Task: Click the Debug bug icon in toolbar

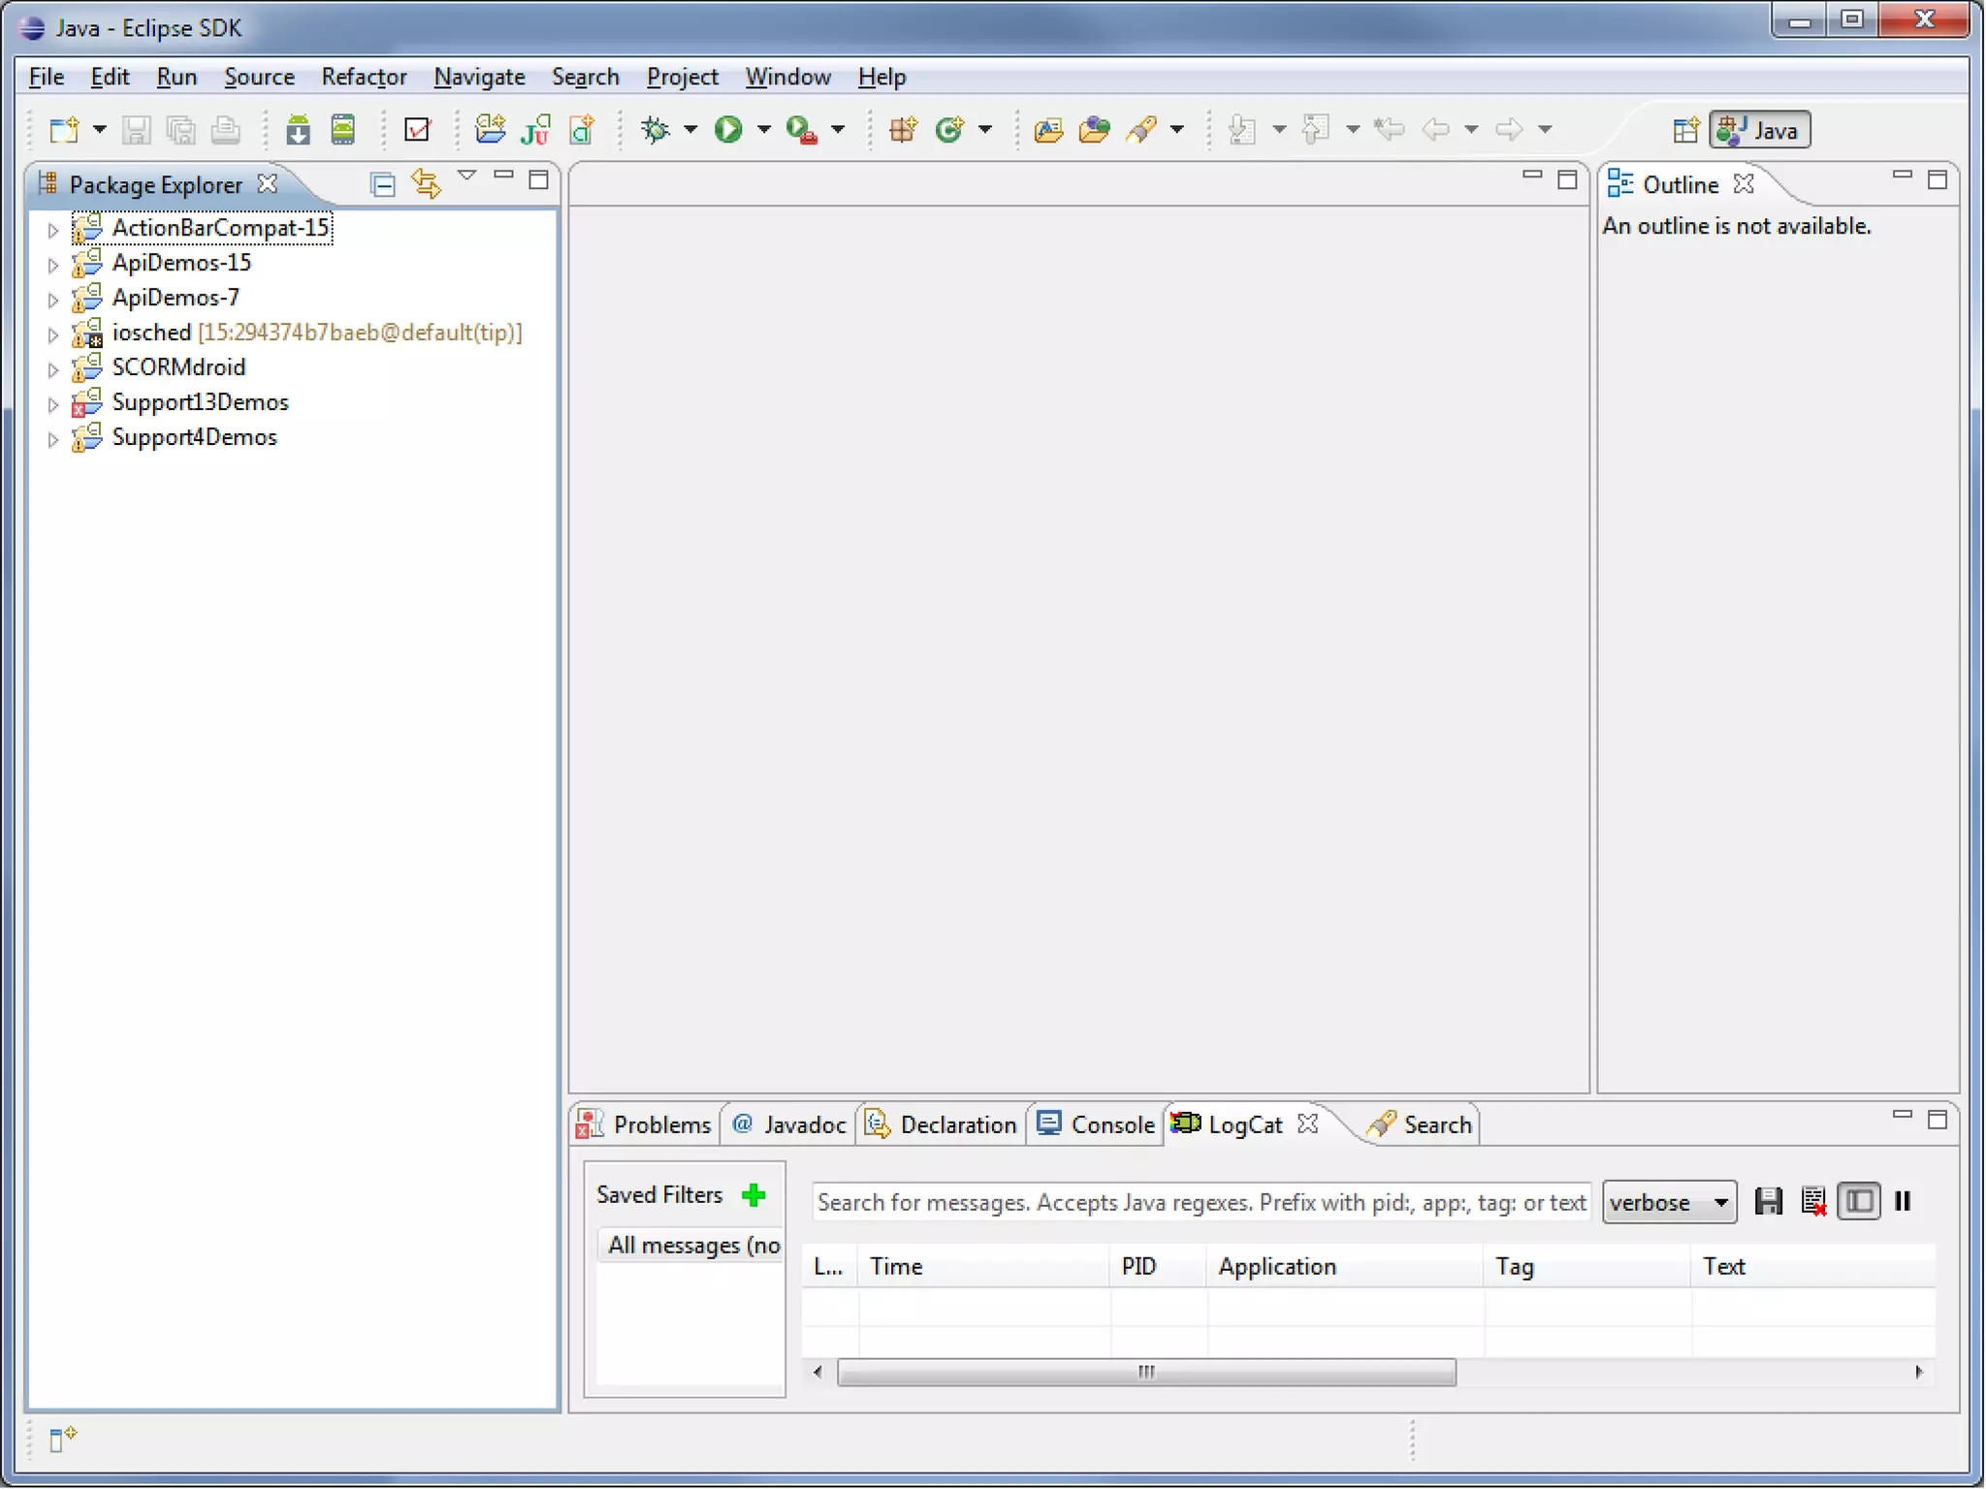Action: 657,129
